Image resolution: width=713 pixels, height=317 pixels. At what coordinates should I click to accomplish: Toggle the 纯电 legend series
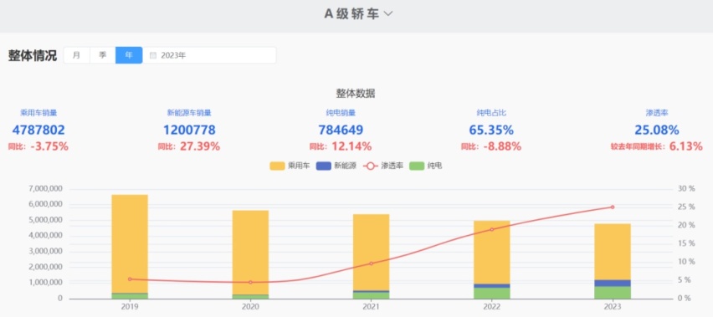point(426,166)
